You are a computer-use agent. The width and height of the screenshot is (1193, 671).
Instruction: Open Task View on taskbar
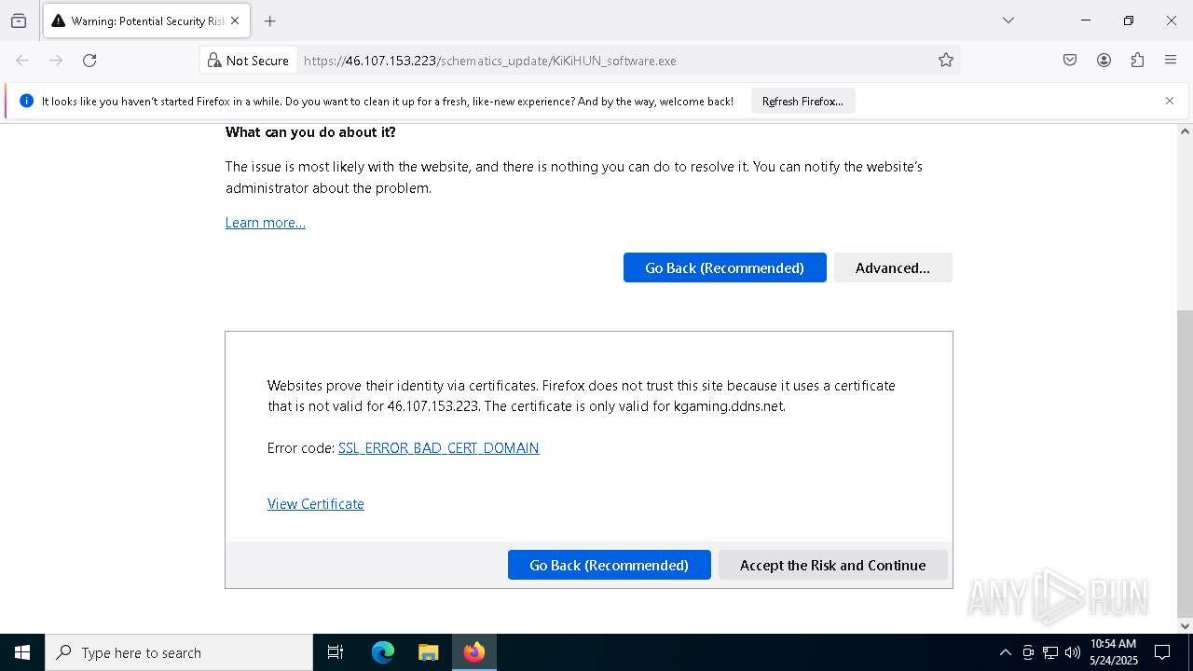pos(336,652)
